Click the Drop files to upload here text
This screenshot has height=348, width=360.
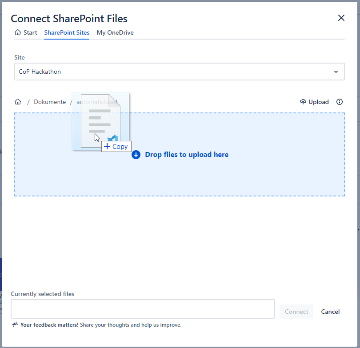coord(187,155)
